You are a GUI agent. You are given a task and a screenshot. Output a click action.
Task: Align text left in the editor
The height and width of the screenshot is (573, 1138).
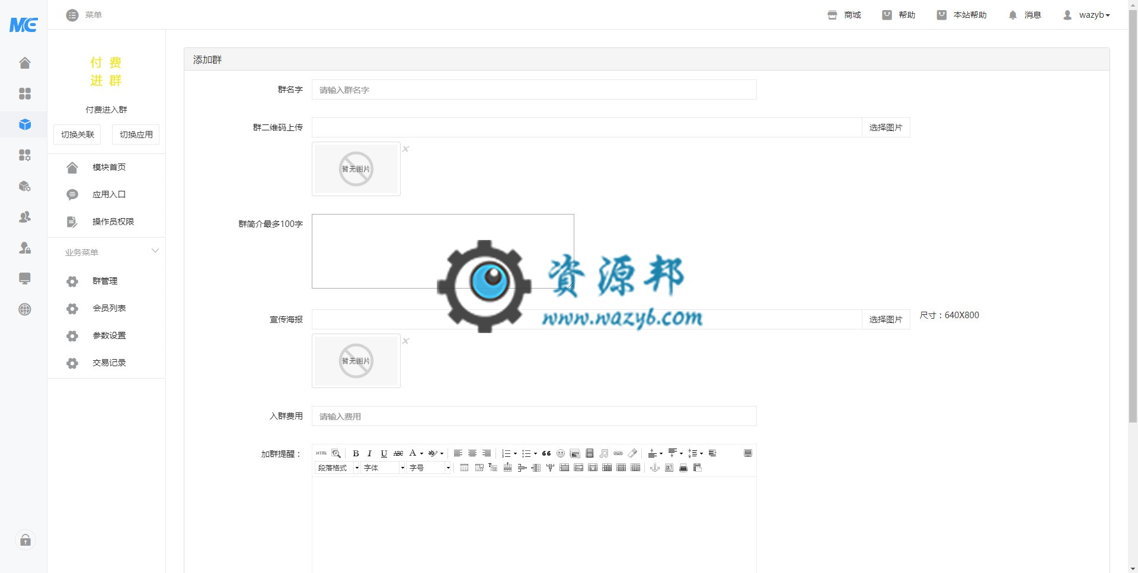[x=458, y=453]
